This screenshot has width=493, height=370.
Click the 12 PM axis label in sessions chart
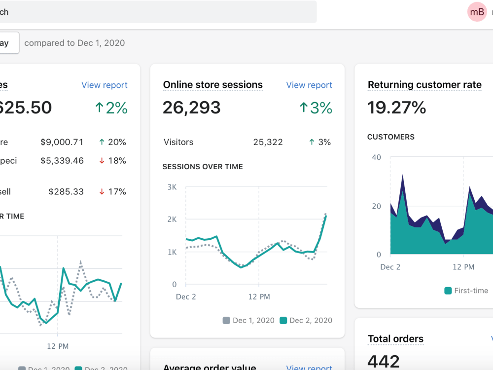259,296
